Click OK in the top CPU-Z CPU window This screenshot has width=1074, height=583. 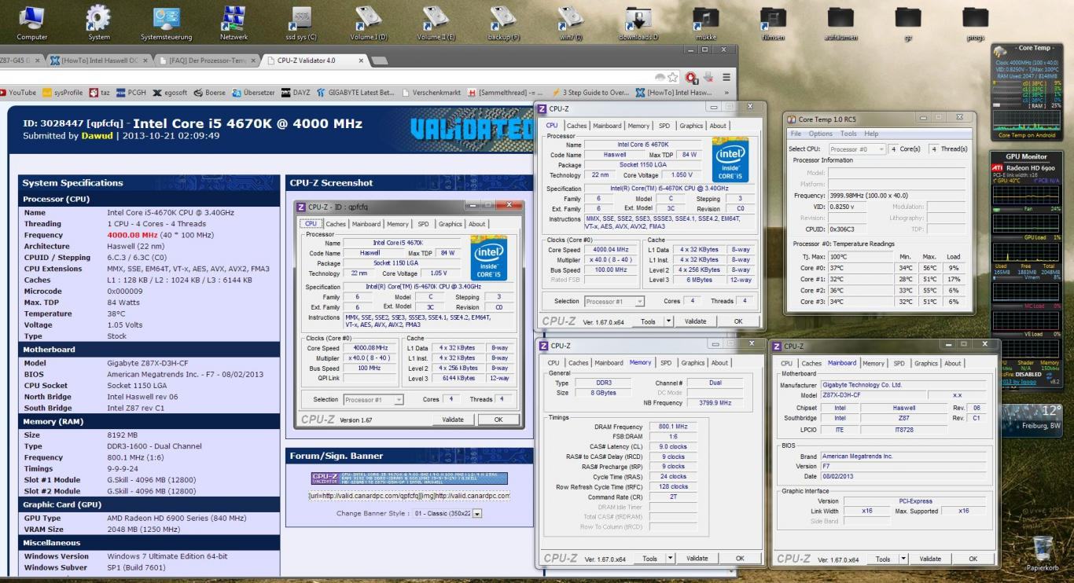[737, 321]
